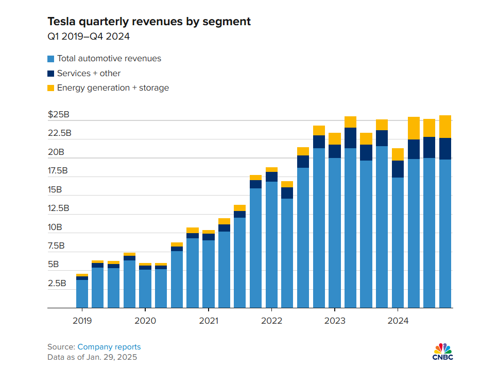Screen dimensions: 498x369
Task: Select the Q1 2023 bar above the 2023 tick
Action: [x=335, y=220]
